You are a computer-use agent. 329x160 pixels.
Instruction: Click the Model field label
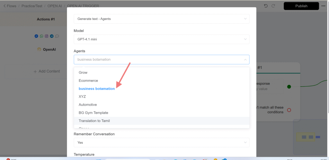click(x=79, y=31)
